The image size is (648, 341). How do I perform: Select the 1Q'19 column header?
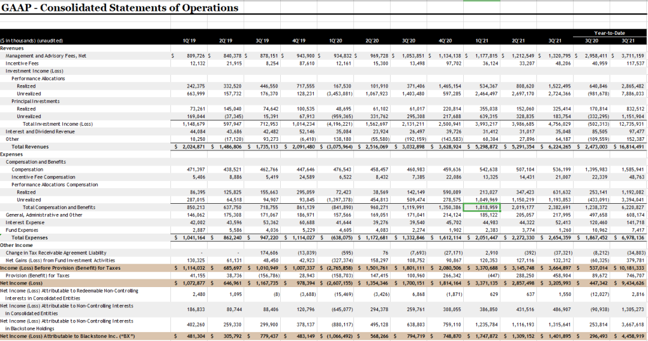(189, 41)
